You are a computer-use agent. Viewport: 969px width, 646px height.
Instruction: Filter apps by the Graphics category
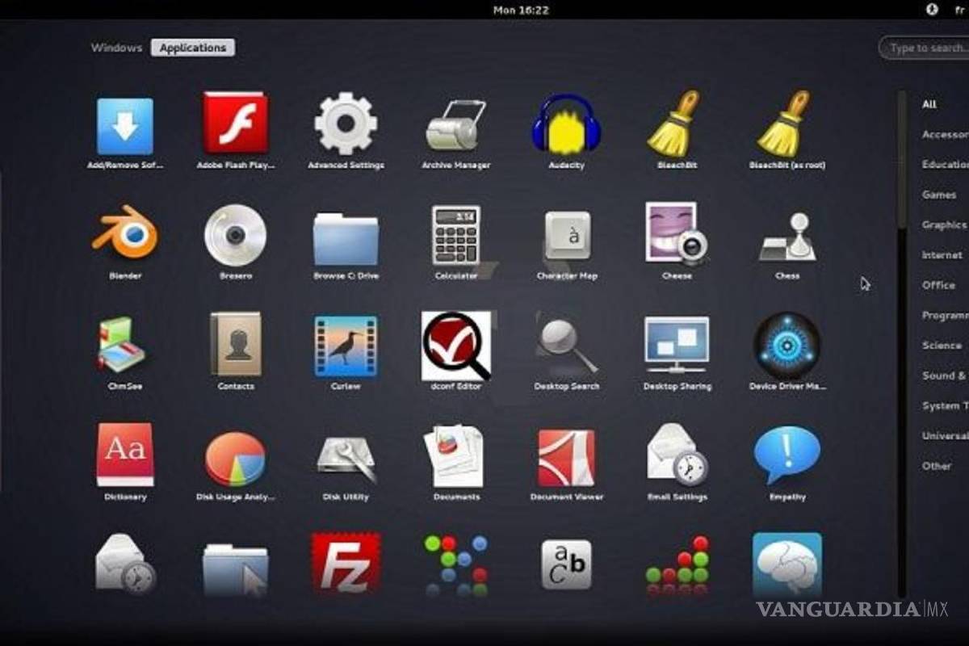(x=943, y=224)
